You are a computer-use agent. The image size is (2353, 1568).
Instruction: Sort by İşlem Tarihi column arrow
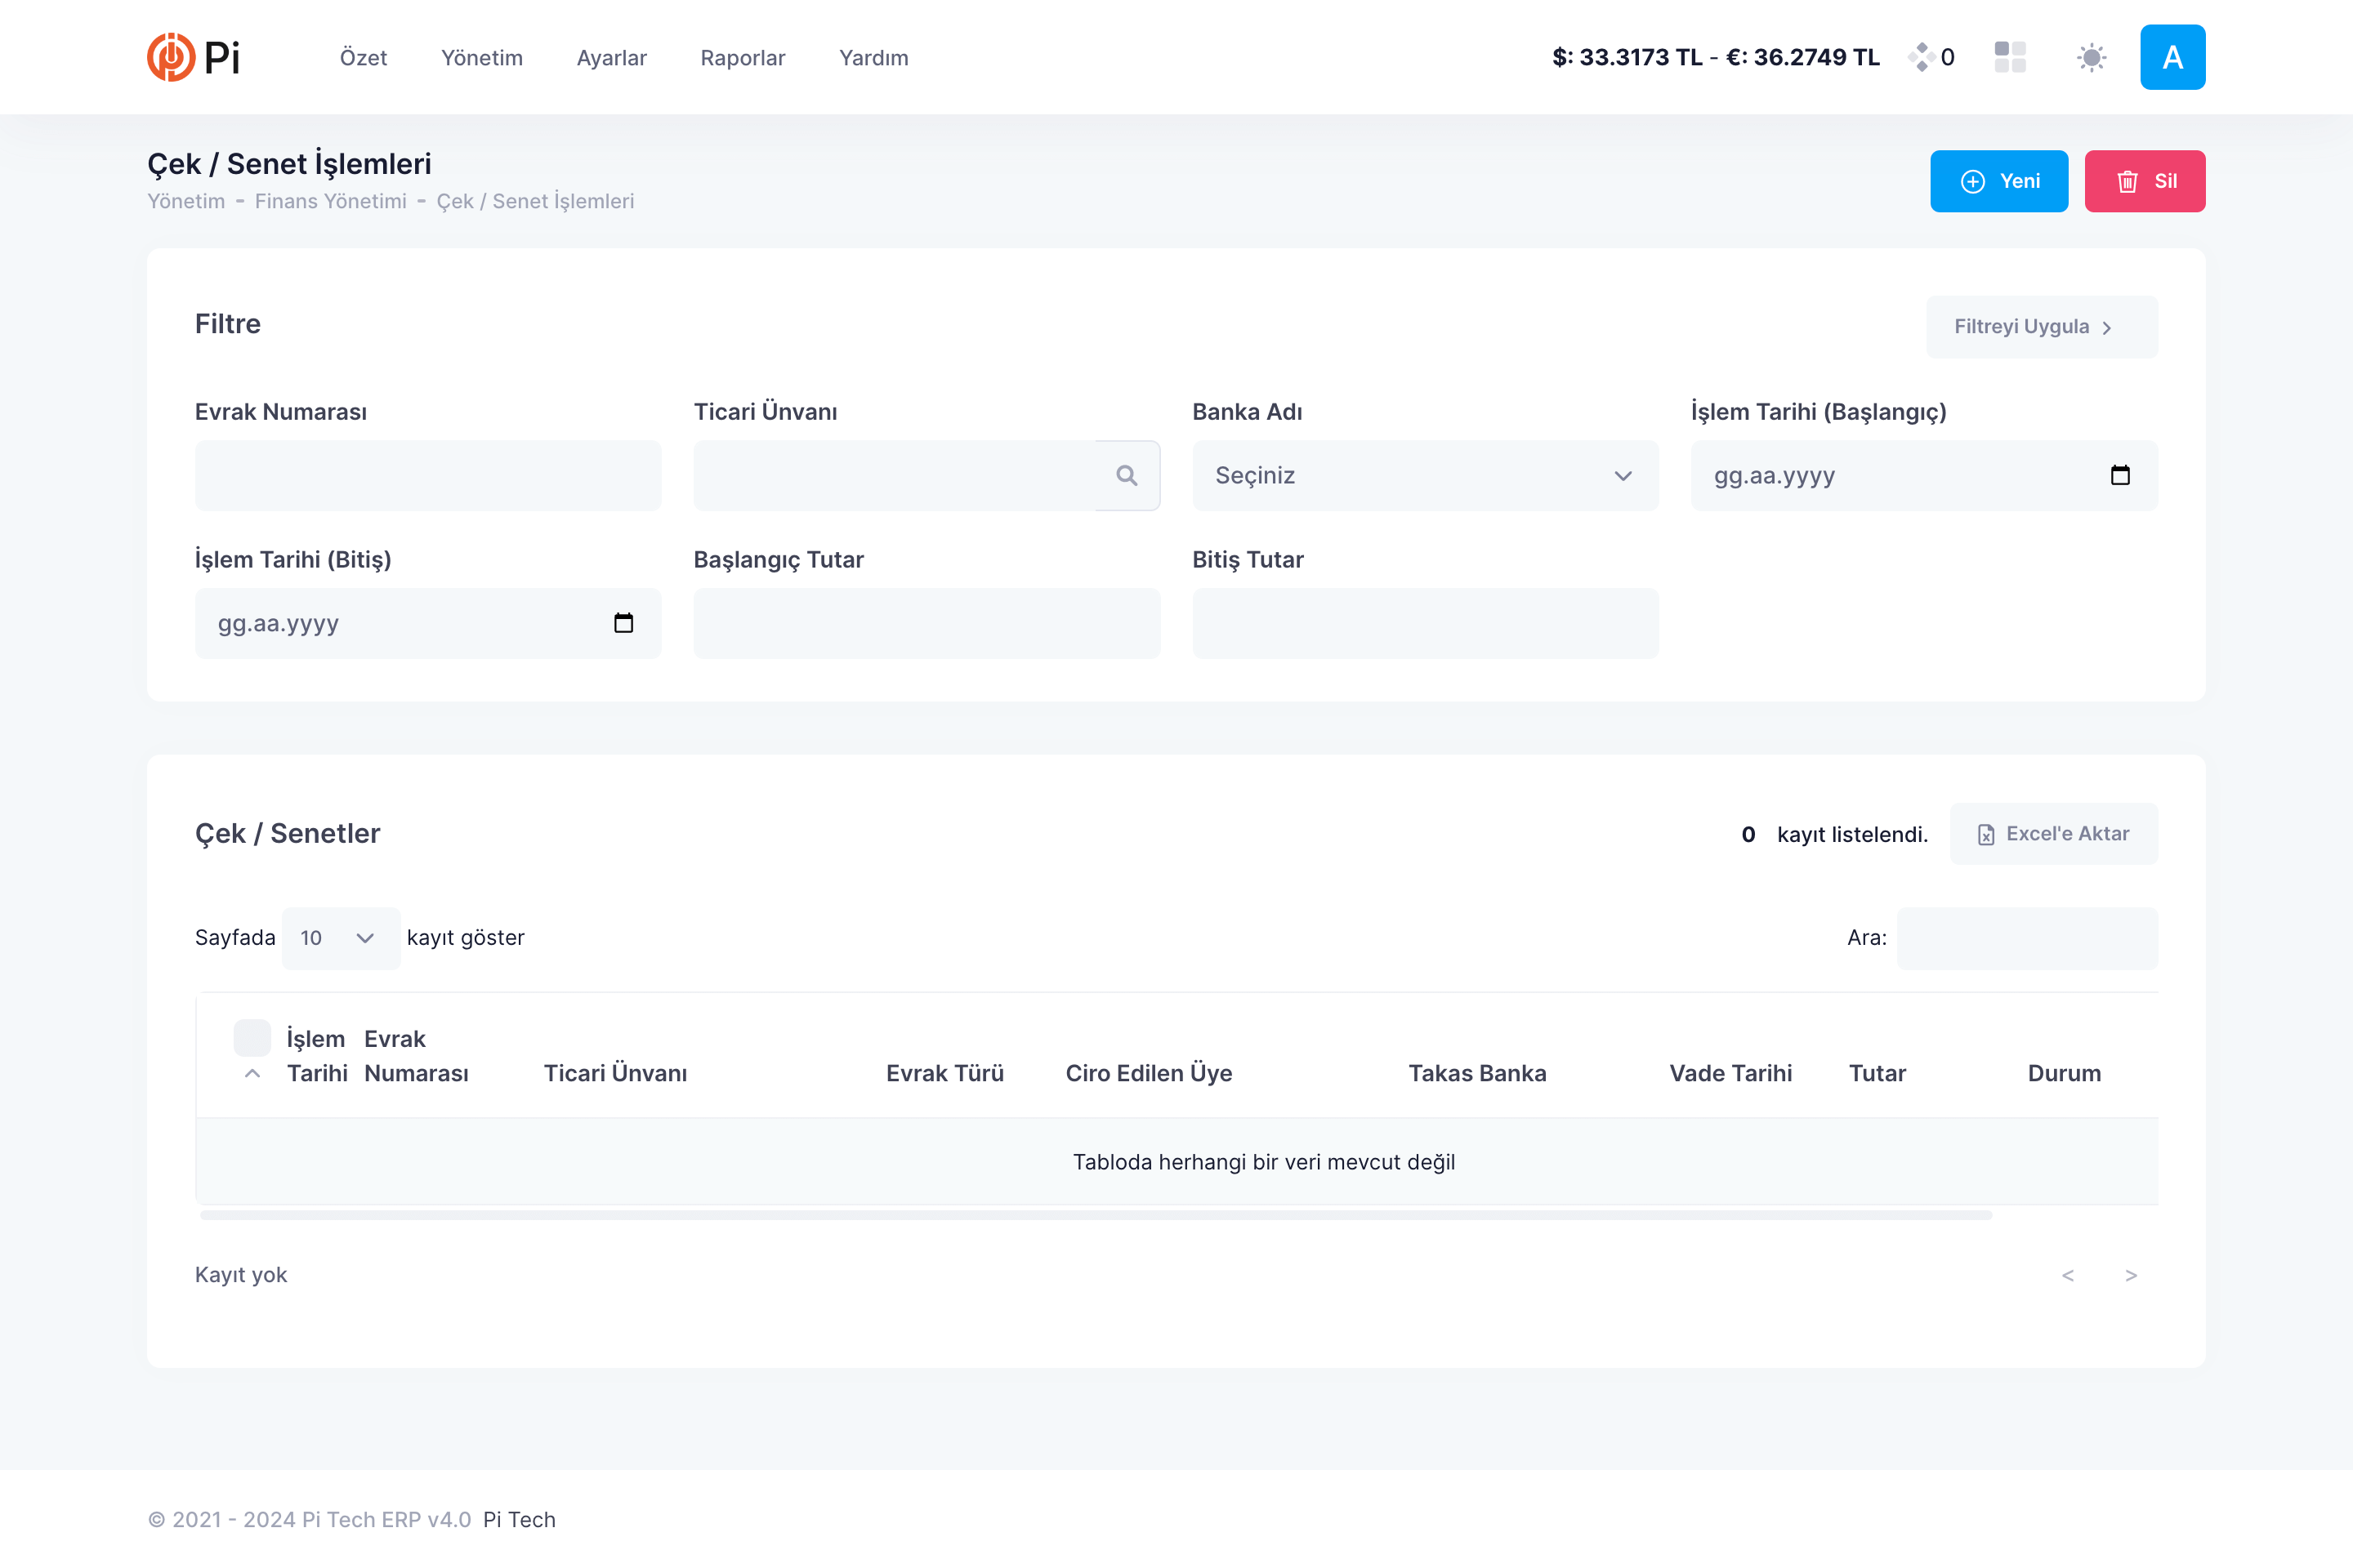[253, 1073]
